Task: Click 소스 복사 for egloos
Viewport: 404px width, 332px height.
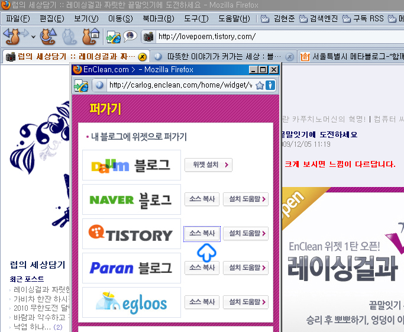Action: pos(202,302)
